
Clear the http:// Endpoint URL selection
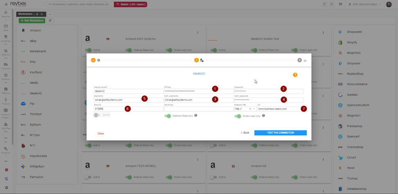tap(250, 109)
